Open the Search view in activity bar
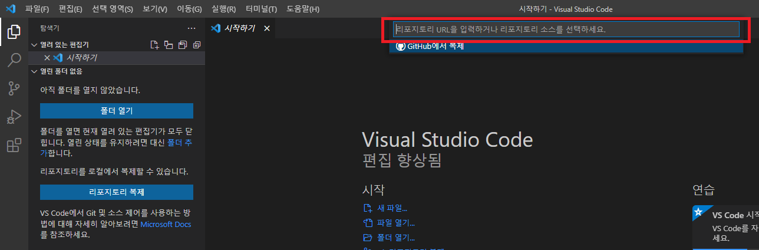This screenshot has width=759, height=250. [14, 60]
